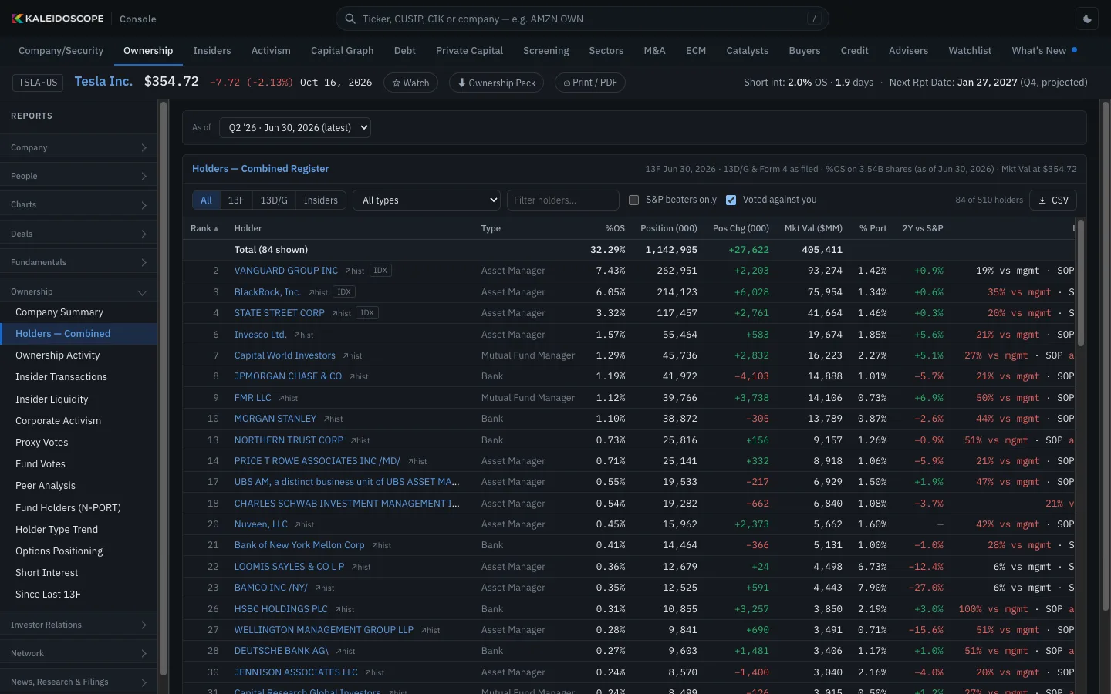
Task: Click the search magnifier icon
Action: pos(350,19)
